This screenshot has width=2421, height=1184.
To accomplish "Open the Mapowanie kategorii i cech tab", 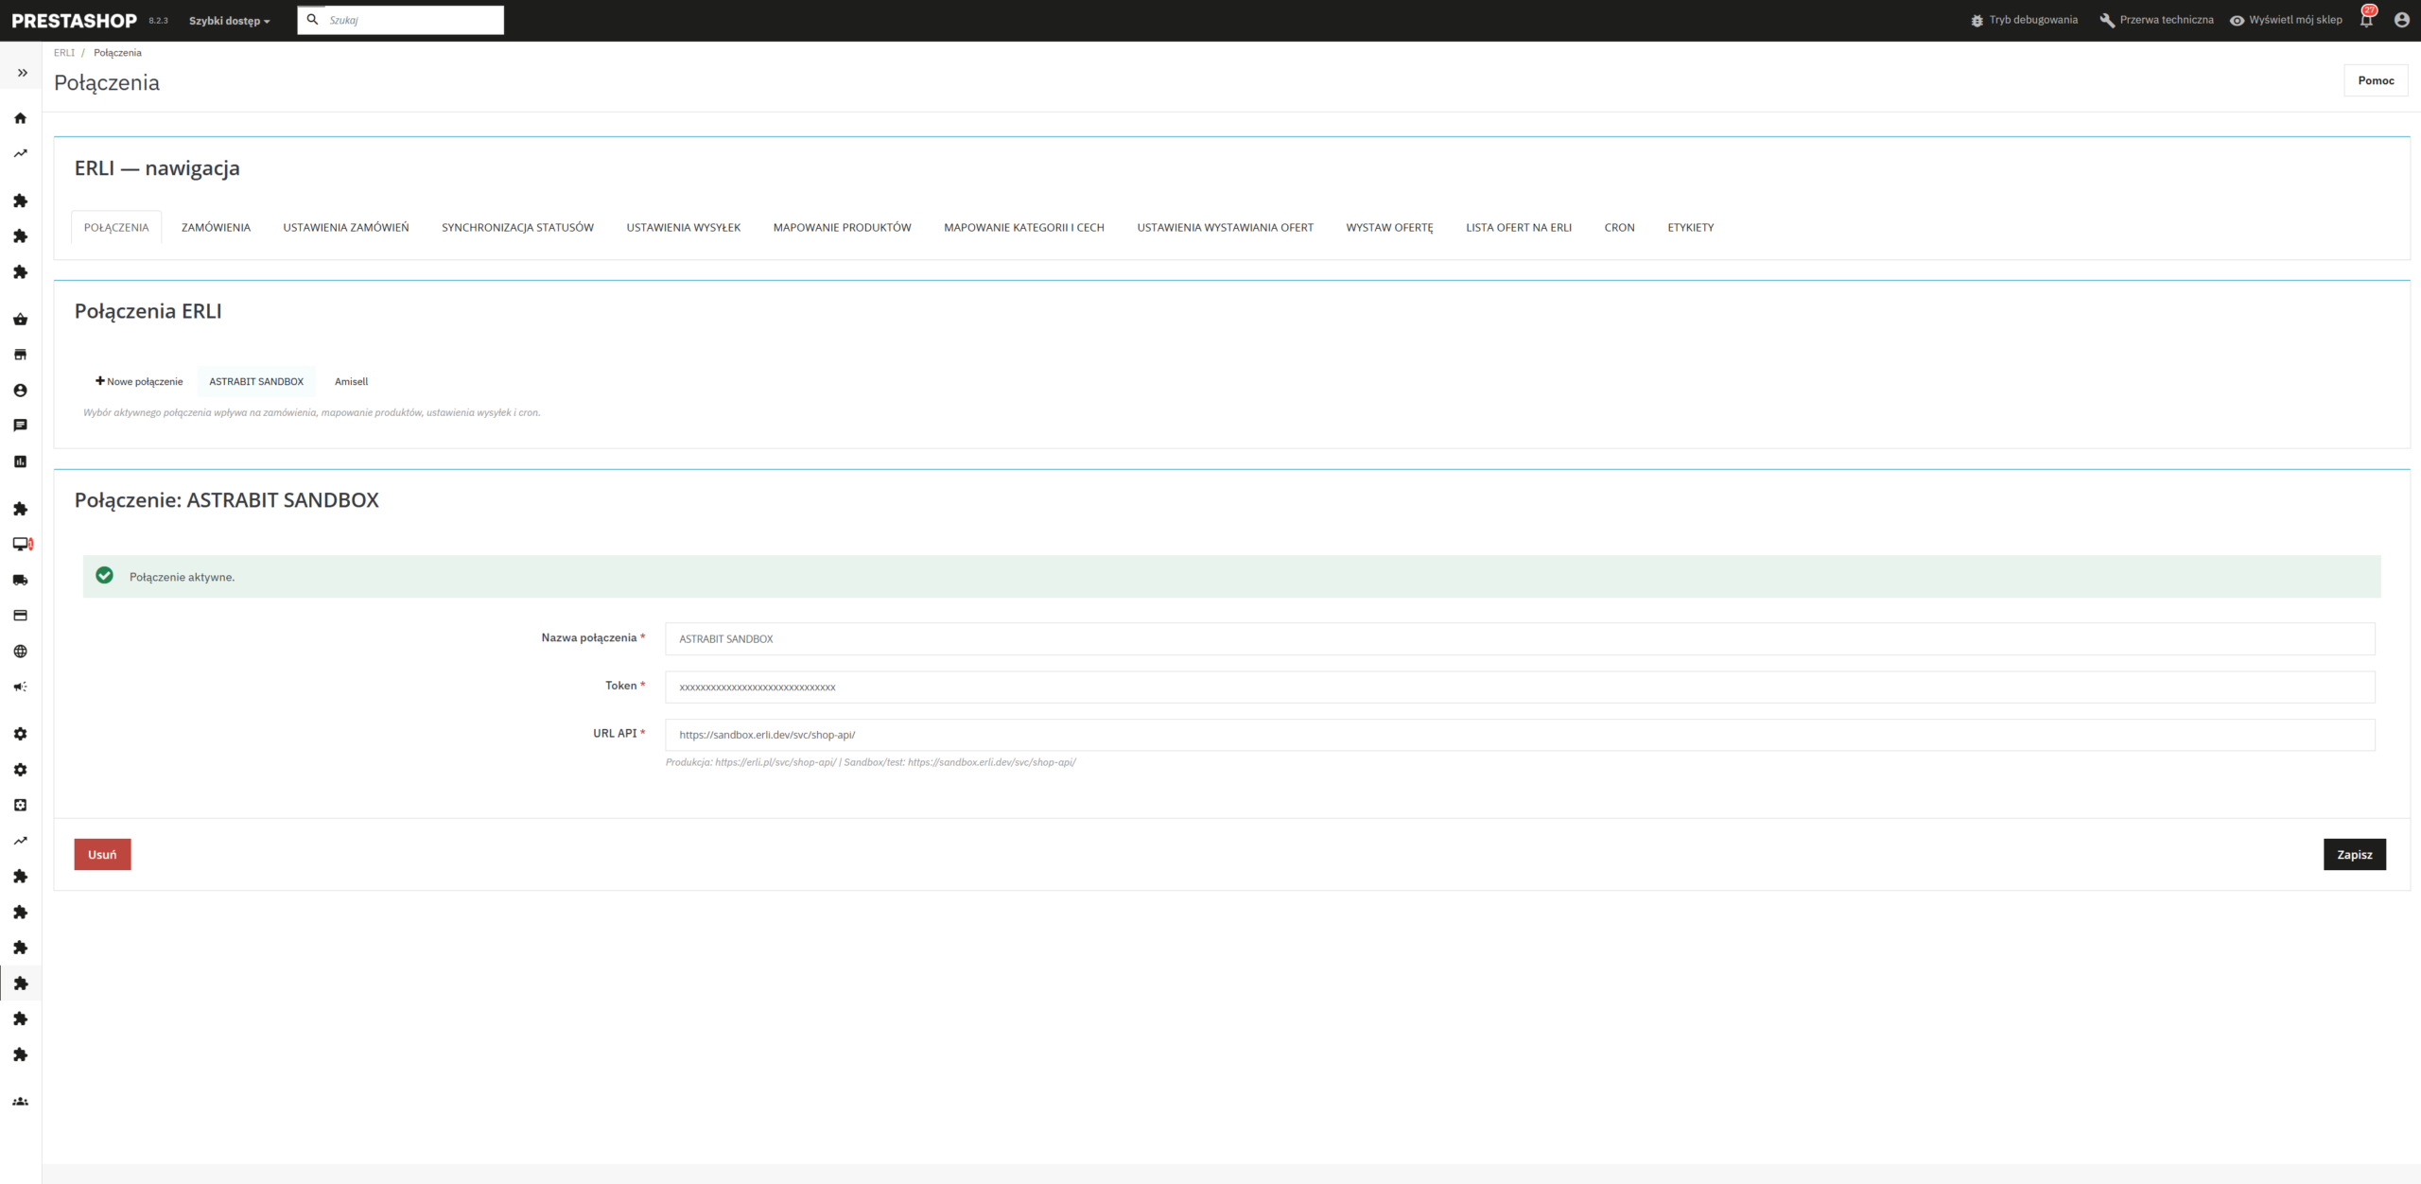I will point(1024,227).
